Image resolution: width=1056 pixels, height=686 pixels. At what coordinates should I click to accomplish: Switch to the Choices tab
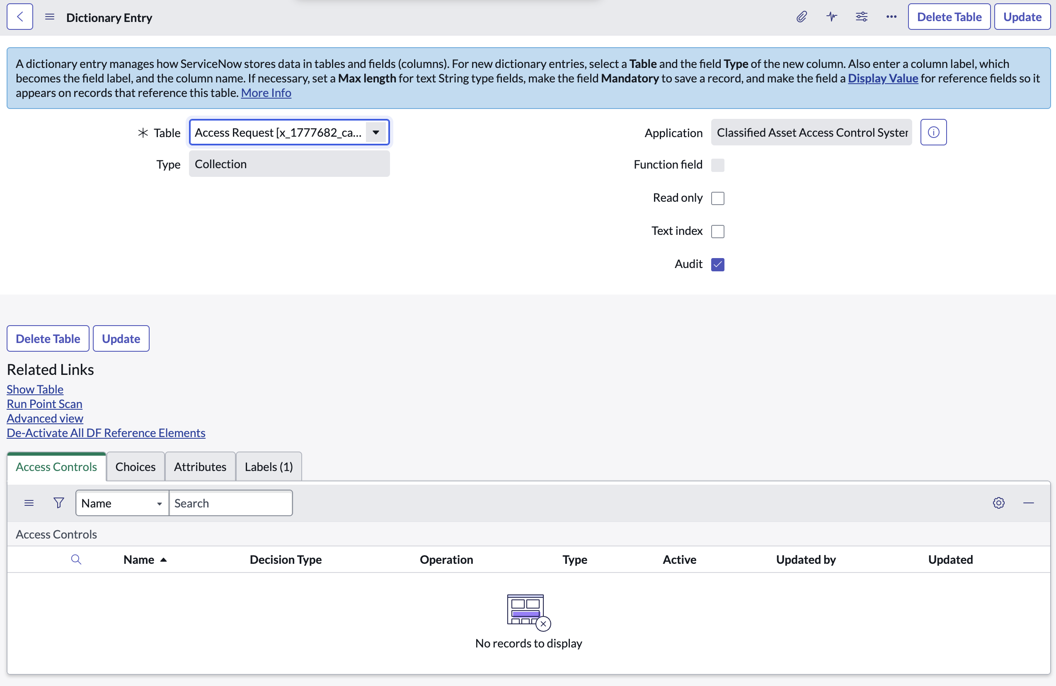(135, 466)
